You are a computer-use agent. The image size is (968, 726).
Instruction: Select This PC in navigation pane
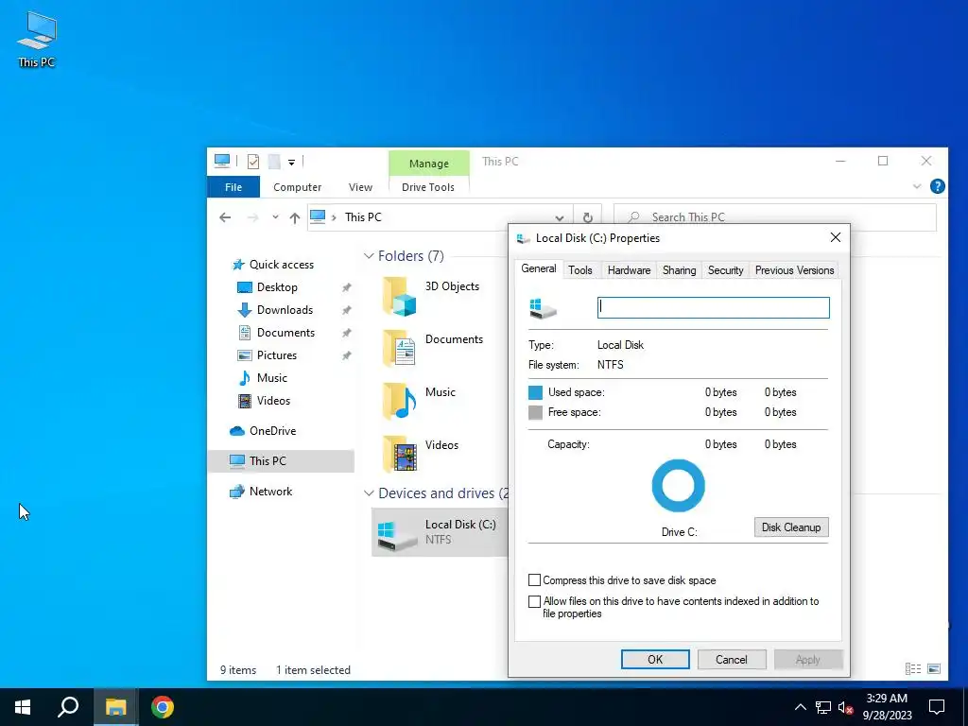(x=281, y=461)
